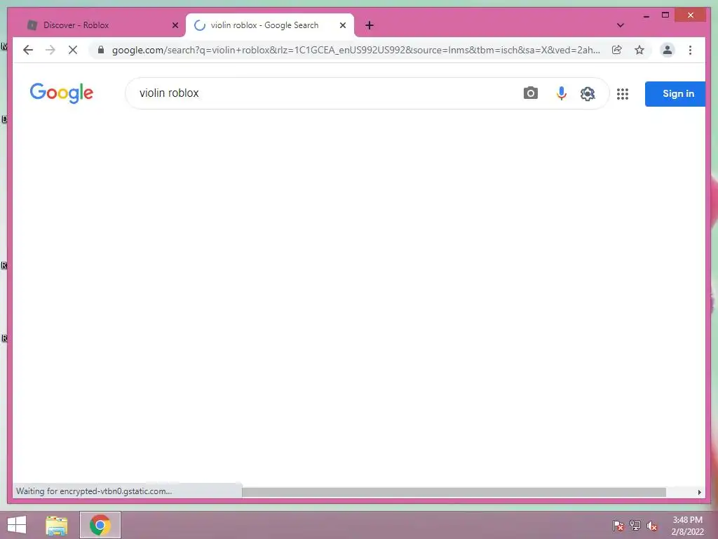
Task: Bookmark this page with the star icon
Action: click(x=639, y=50)
